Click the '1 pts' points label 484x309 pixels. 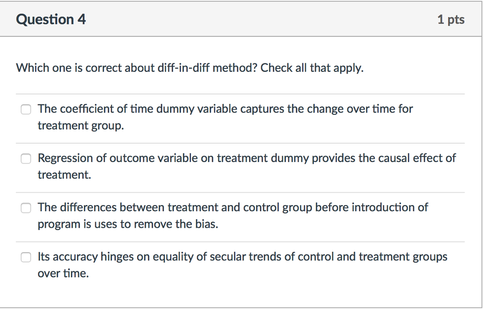(450, 19)
